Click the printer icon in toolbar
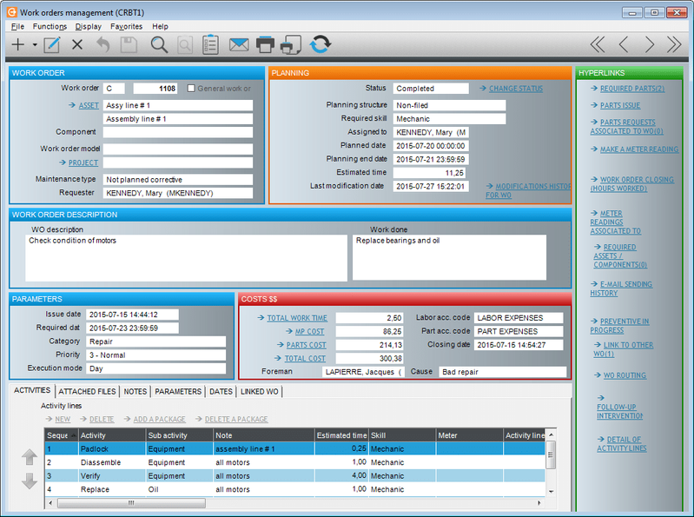This screenshot has height=517, width=694. pos(266,44)
